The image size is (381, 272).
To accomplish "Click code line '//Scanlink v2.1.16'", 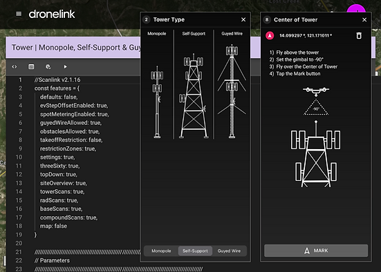I will [57, 80].
